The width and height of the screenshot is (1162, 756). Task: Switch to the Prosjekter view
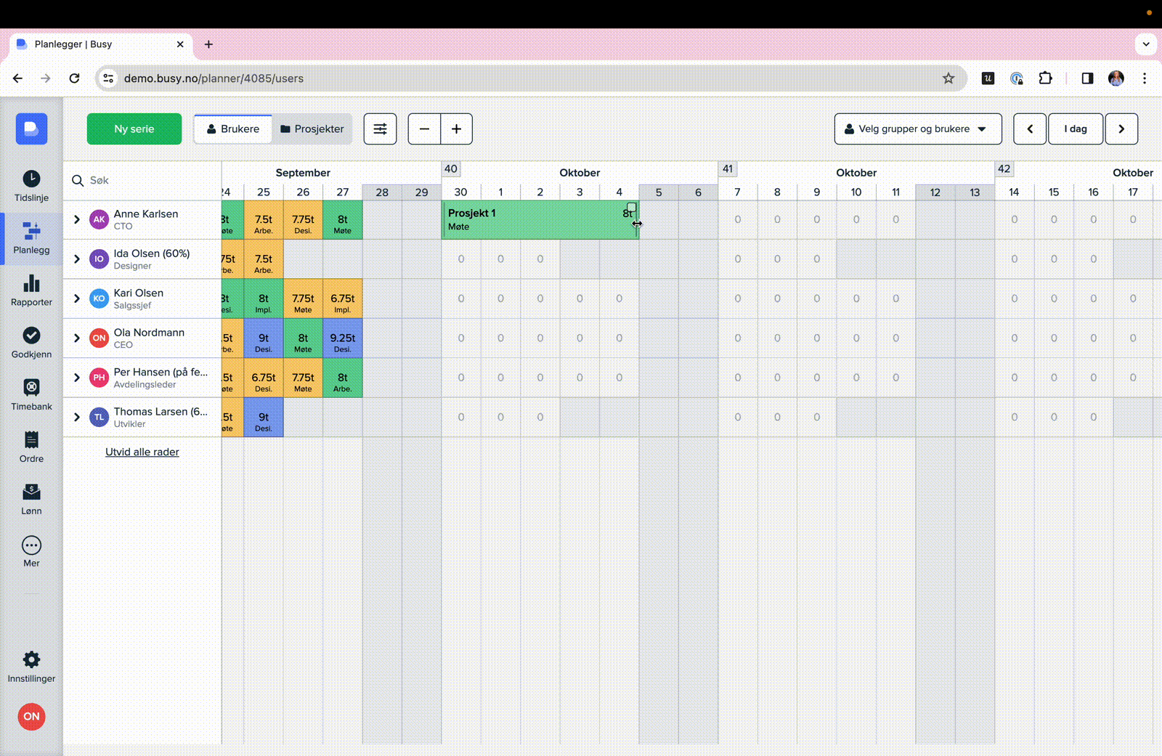(312, 129)
